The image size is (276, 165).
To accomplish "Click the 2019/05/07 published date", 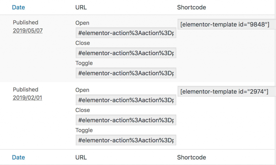I will coord(28,31).
